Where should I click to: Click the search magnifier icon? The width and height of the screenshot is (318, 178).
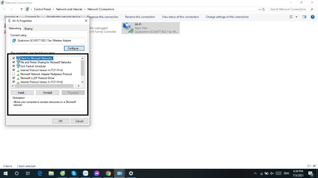(312, 9)
